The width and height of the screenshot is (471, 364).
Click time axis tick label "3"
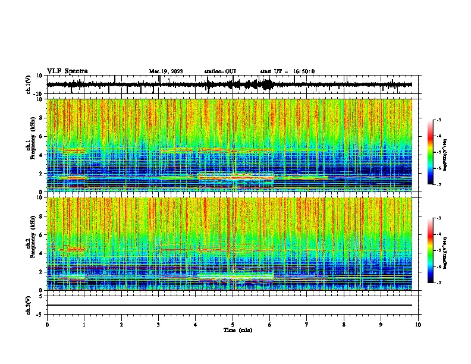pos(158,325)
